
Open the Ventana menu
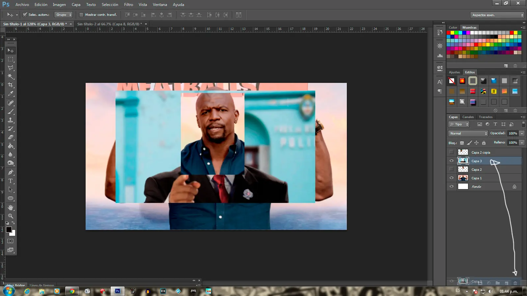[x=160, y=5]
